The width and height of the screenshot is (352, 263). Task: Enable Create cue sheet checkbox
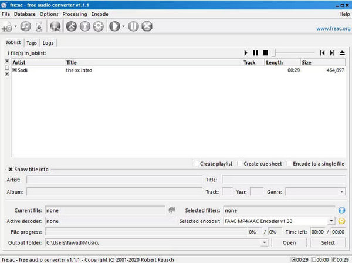pos(239,164)
